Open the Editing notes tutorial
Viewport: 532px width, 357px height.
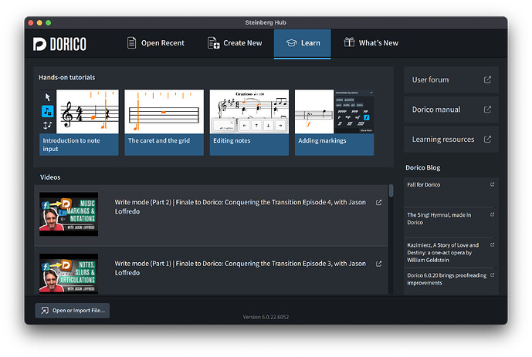pyautogui.click(x=249, y=123)
